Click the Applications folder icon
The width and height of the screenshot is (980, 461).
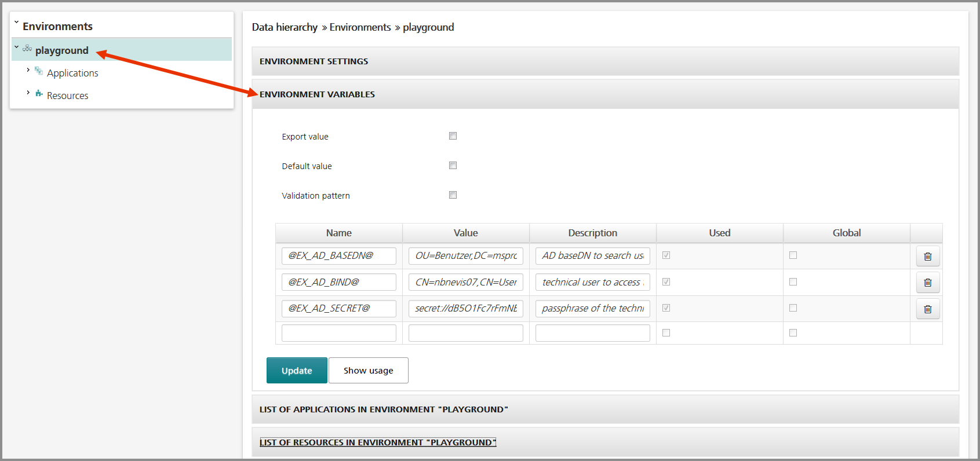pos(39,71)
